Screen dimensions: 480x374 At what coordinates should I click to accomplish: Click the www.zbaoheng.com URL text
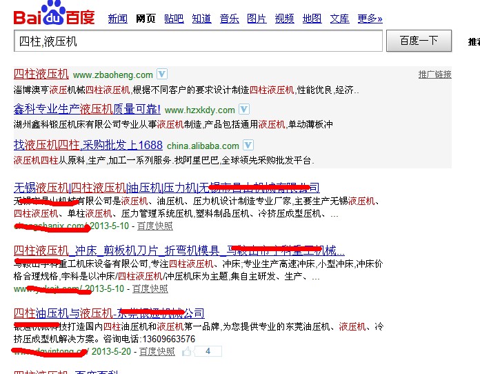coord(113,75)
